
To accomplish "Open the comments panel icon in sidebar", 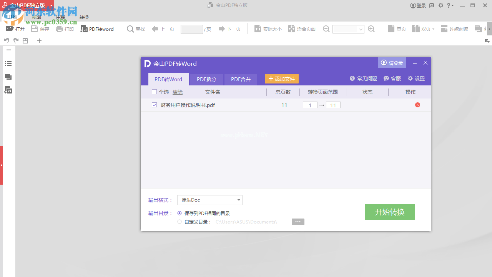I will (8, 77).
